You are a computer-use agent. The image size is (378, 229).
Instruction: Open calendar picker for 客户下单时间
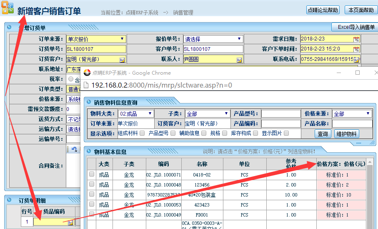tap(356, 49)
